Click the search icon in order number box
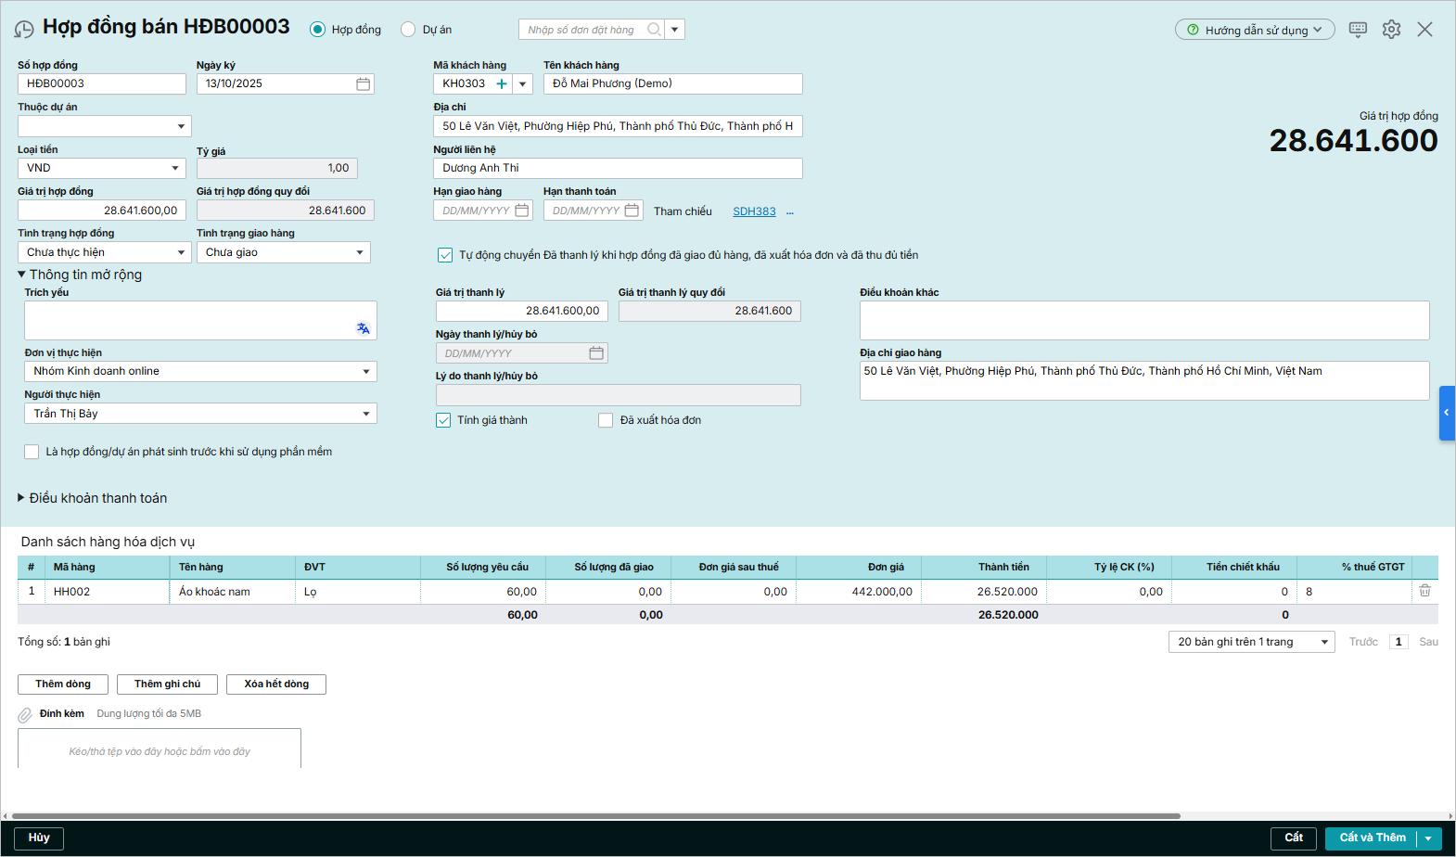This screenshot has width=1456, height=857. [654, 30]
